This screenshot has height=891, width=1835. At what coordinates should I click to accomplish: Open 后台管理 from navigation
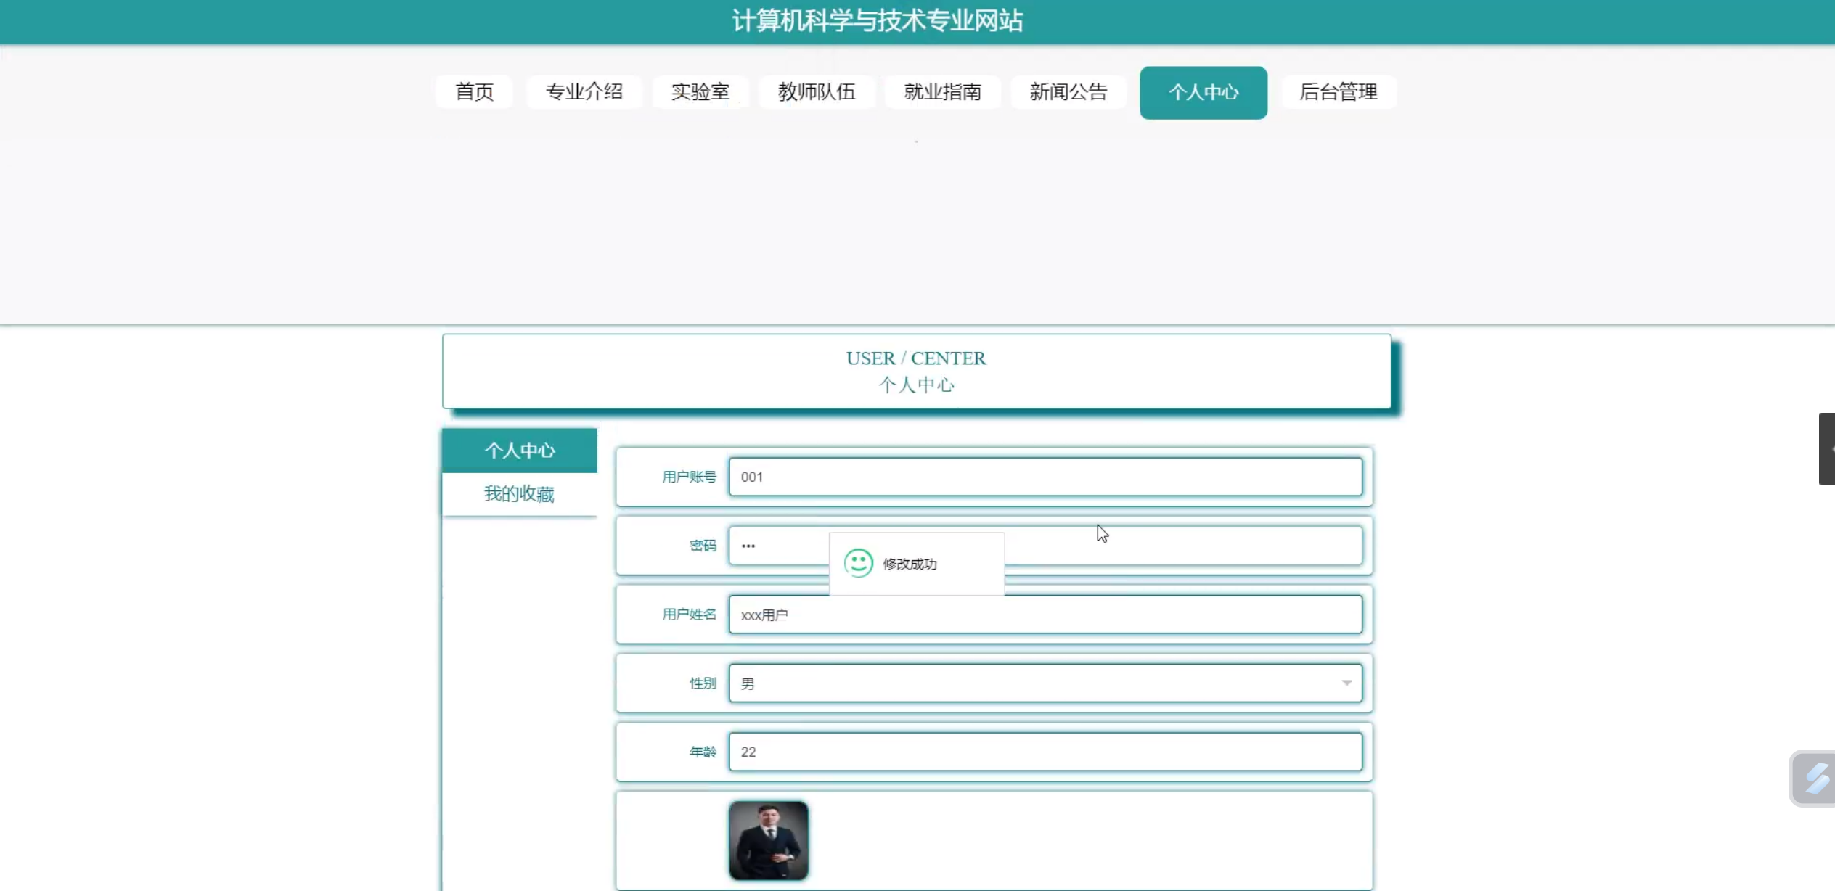[x=1338, y=92]
